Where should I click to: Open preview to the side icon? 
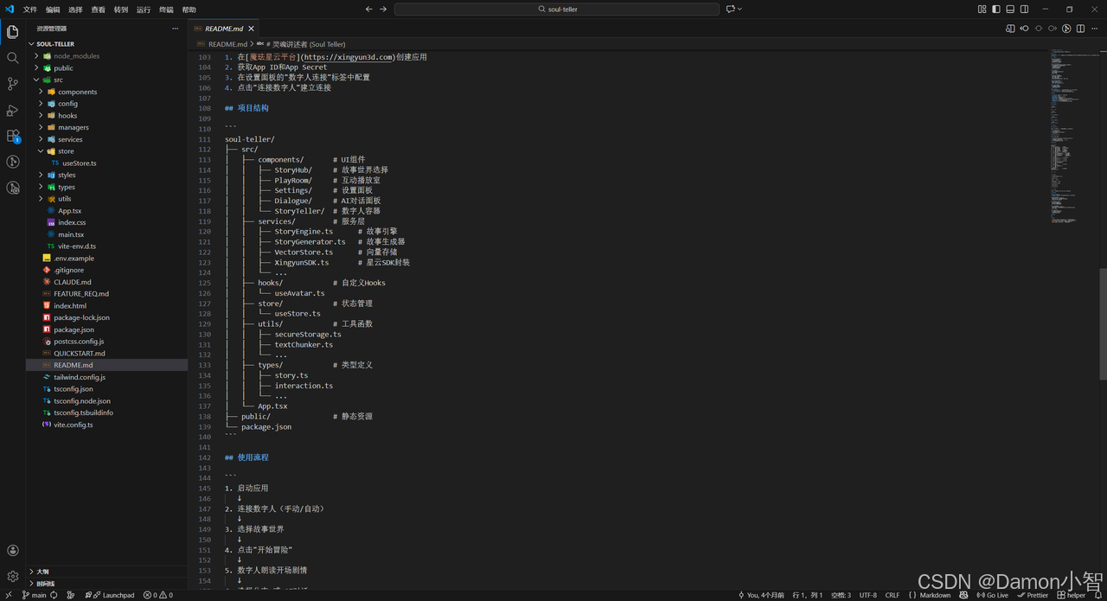pos(1009,29)
